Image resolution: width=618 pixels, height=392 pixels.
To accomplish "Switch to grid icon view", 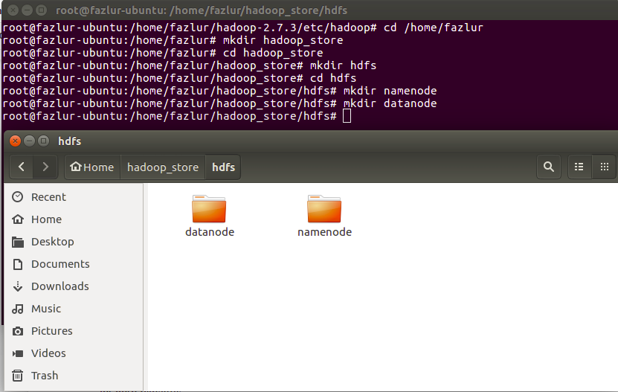I will pos(604,167).
